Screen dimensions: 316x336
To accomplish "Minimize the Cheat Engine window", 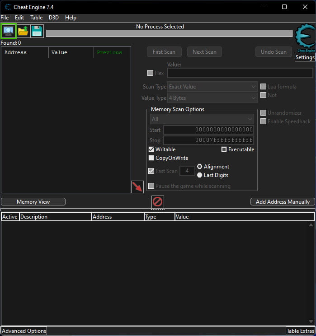I will point(264,7).
